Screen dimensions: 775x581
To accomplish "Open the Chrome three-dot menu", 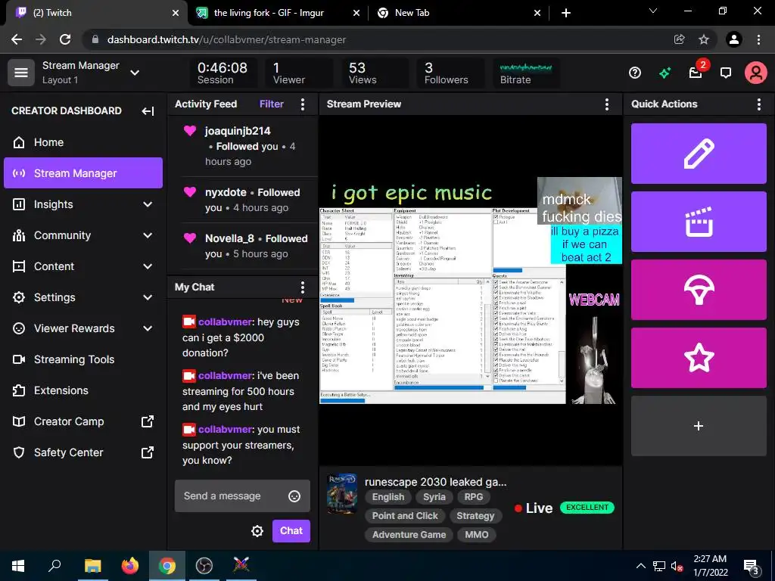I will coord(758,39).
